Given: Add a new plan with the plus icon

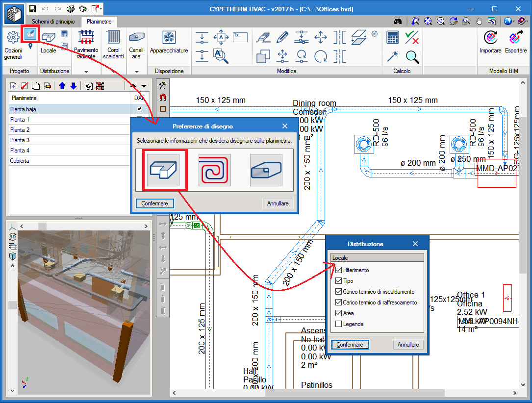Looking at the screenshot, I should click(x=13, y=86).
